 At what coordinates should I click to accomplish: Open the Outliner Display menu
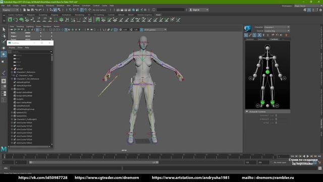click(12, 48)
